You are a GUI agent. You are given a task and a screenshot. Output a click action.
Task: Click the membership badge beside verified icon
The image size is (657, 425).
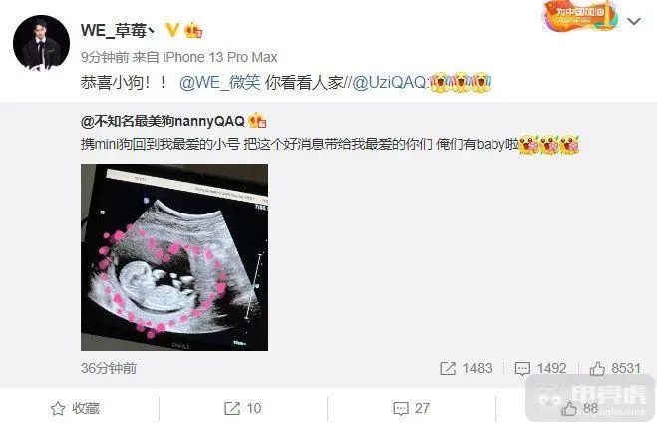[193, 30]
